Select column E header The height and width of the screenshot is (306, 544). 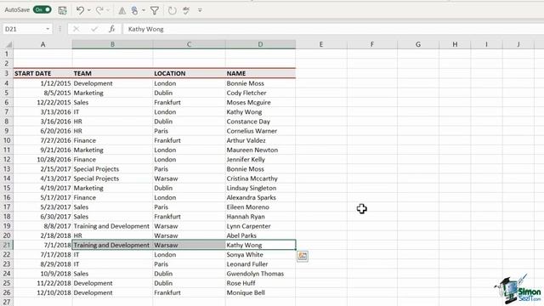[x=321, y=44]
